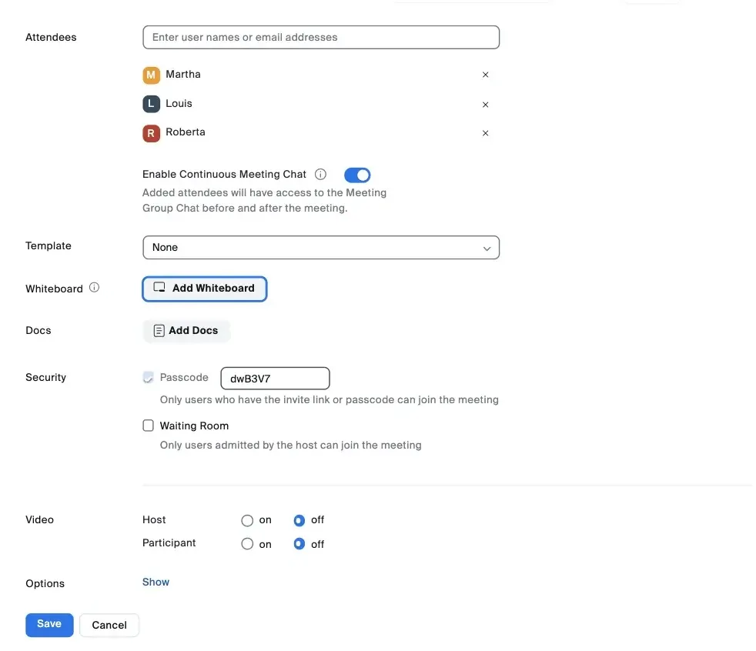Viewport: 756px width, 651px height.
Task: Remove Louis from attendees list
Action: tap(485, 105)
